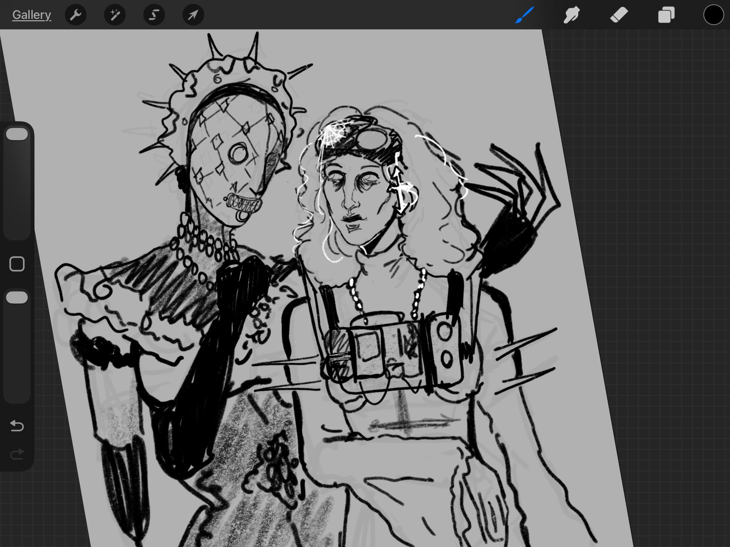Undo the last stroke
This screenshot has width=730, height=547.
point(17,426)
